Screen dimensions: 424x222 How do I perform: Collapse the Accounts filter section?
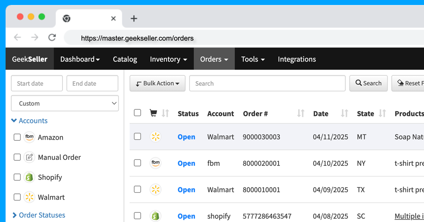29,121
